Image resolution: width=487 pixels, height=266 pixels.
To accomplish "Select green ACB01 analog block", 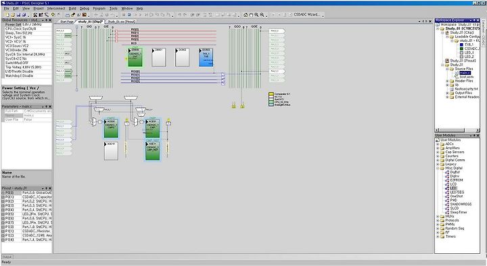I will (152, 129).
